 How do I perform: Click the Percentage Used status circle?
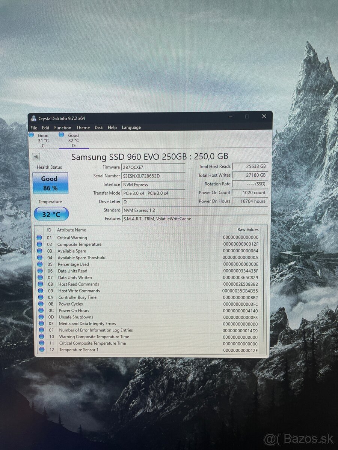[x=39, y=264]
